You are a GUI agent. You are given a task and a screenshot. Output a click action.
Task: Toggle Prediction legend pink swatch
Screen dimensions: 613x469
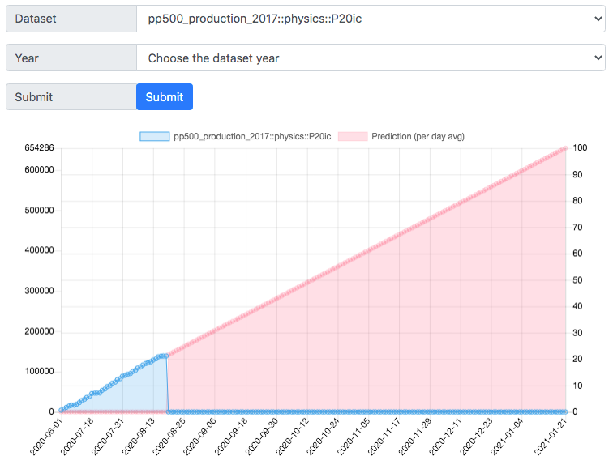click(x=353, y=136)
